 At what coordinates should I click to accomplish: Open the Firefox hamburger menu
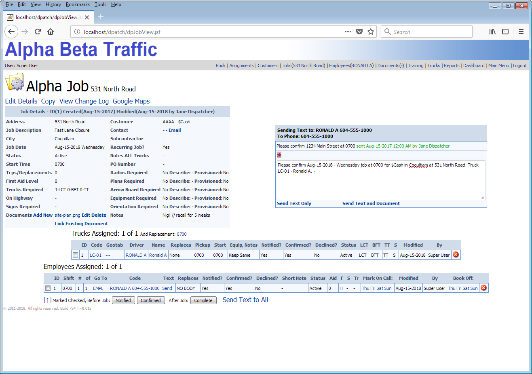tap(521, 32)
